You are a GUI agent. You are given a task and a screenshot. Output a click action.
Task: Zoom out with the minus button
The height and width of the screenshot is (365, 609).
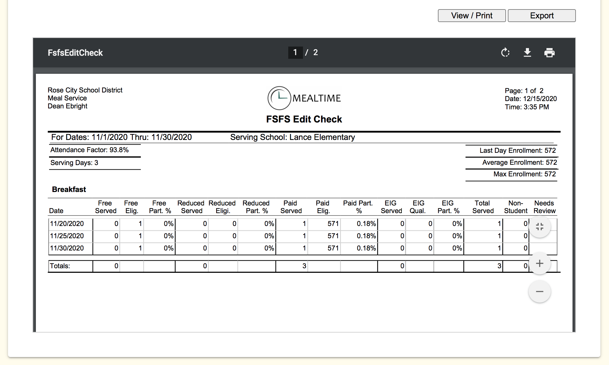click(539, 292)
